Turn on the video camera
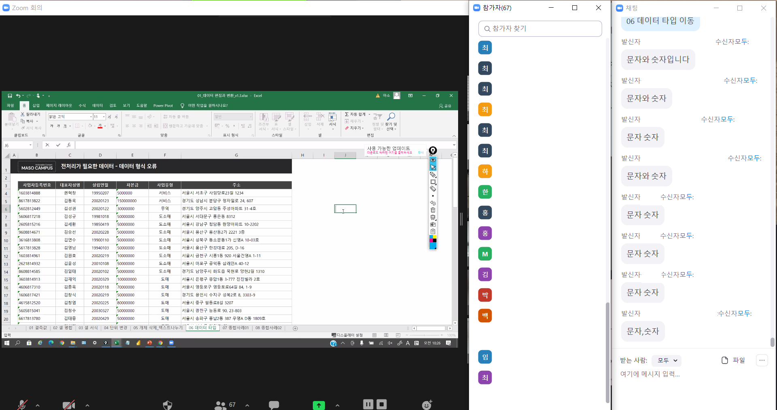 coord(69,404)
